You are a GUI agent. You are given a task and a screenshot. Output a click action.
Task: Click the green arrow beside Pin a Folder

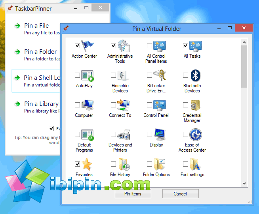coord(18,52)
